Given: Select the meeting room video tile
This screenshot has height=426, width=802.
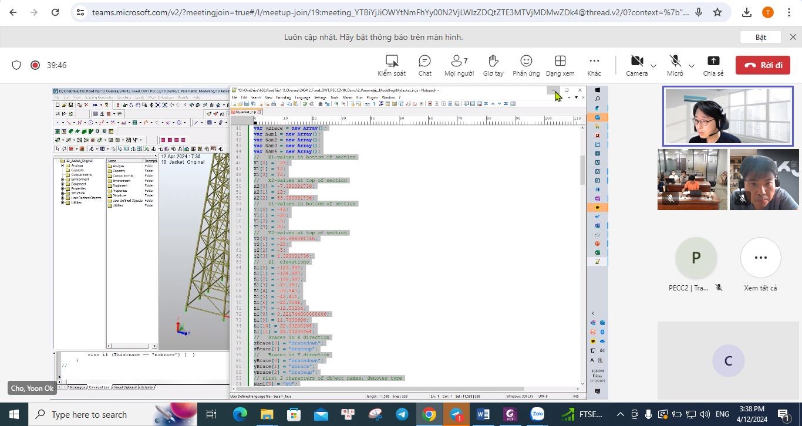Looking at the screenshot, I should tap(692, 180).
